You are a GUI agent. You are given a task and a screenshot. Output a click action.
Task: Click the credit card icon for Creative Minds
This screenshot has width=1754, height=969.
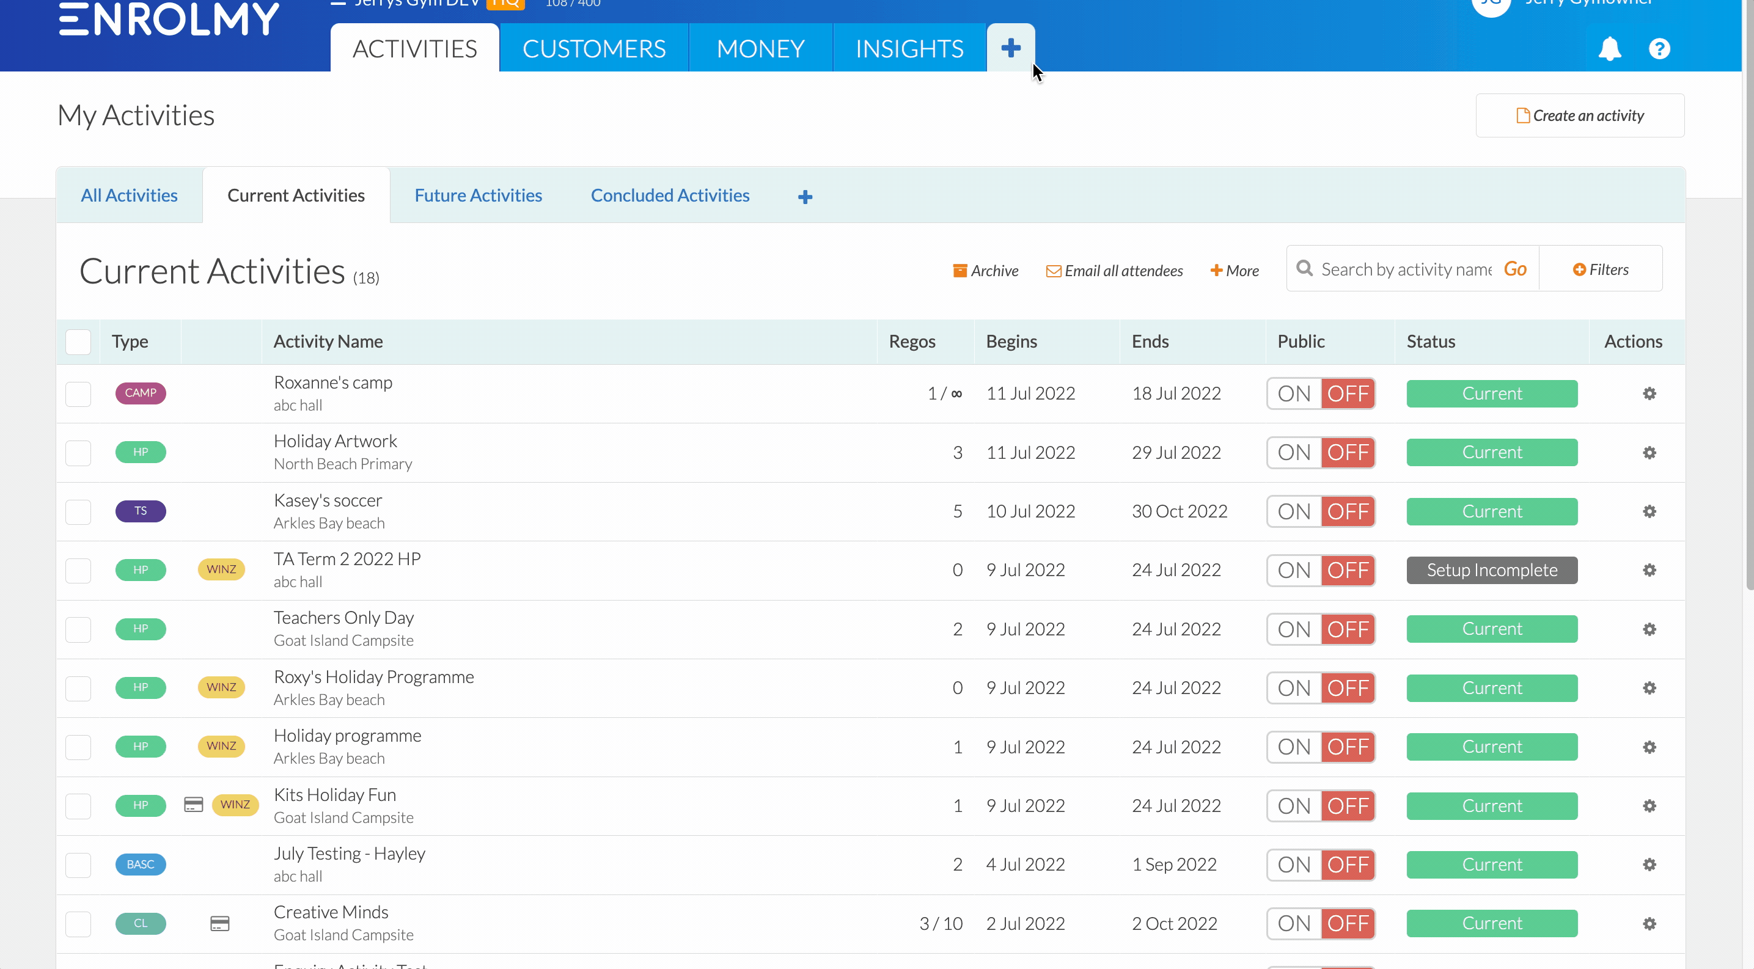pyautogui.click(x=219, y=923)
